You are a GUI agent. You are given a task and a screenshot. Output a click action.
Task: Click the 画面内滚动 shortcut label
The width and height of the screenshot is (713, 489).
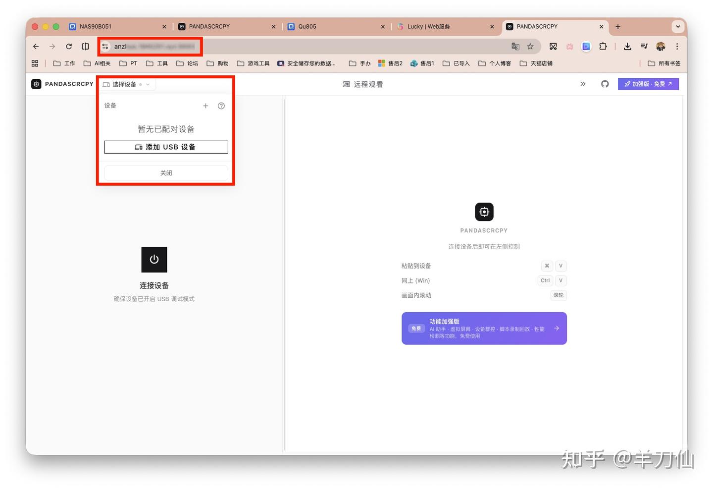[416, 295]
